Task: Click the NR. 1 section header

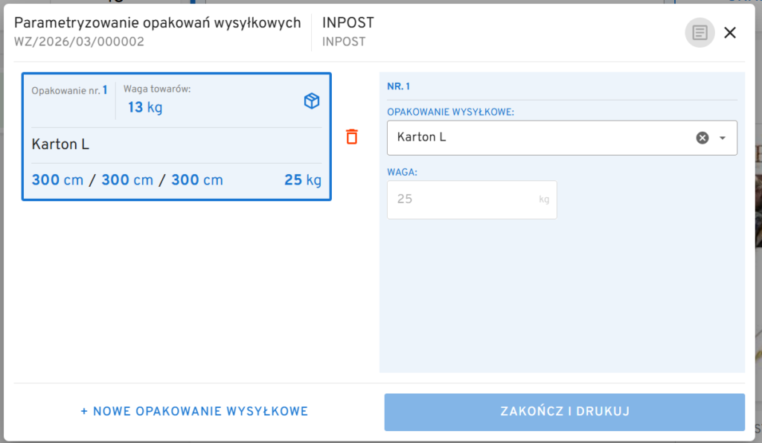Action: (398, 86)
